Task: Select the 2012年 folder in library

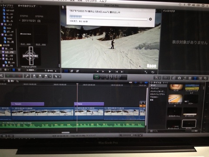Action: click(5, 45)
